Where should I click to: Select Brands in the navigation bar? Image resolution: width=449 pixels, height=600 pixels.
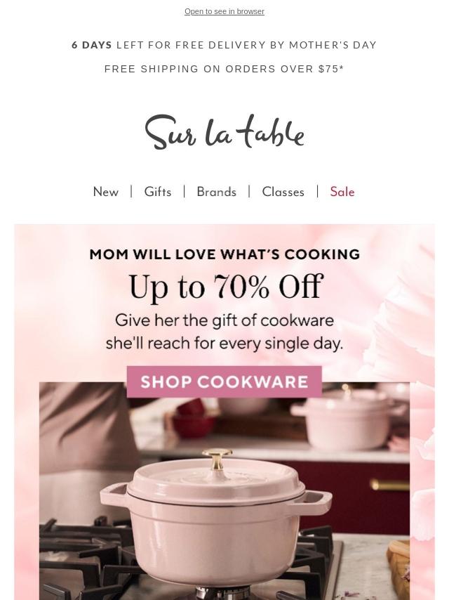pos(216,192)
